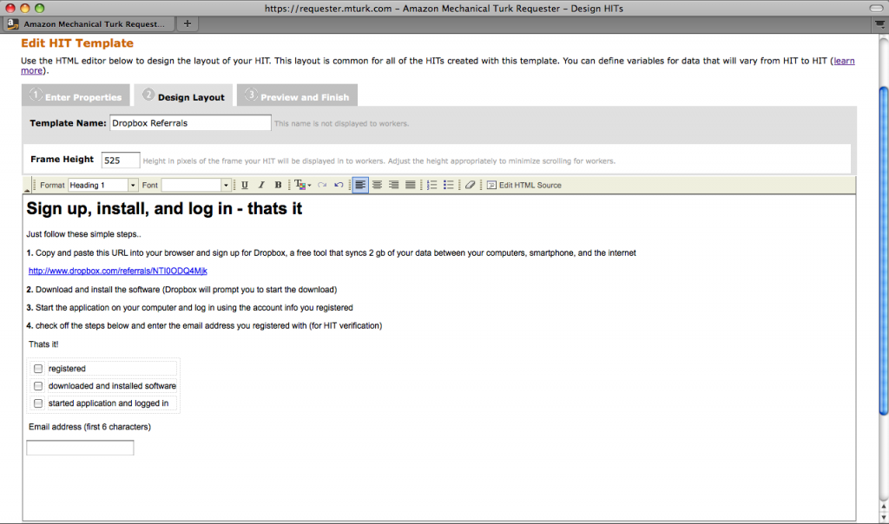This screenshot has width=889, height=524.
Task: Click the tab list arrow at right
Action: click(x=879, y=23)
